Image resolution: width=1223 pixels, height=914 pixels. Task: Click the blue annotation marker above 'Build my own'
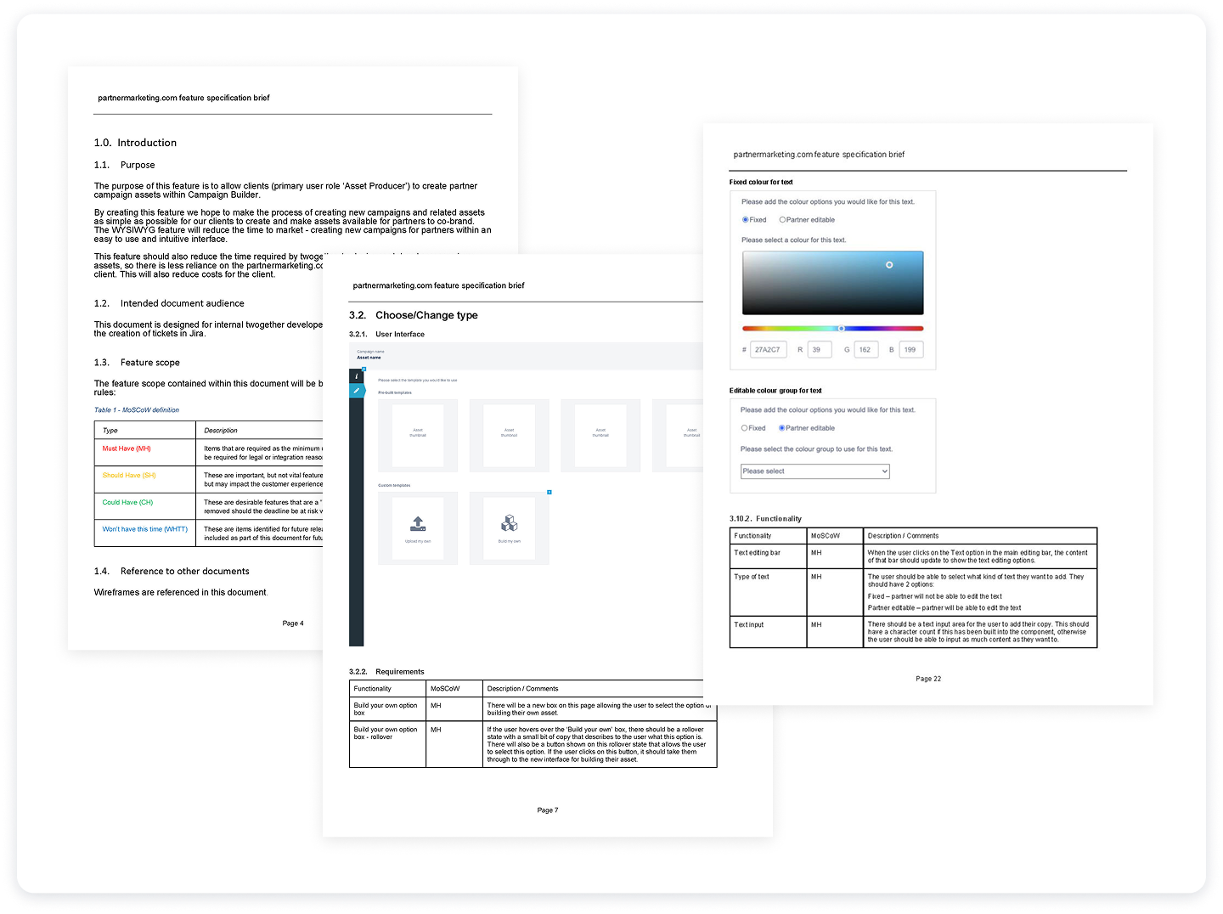(x=550, y=492)
